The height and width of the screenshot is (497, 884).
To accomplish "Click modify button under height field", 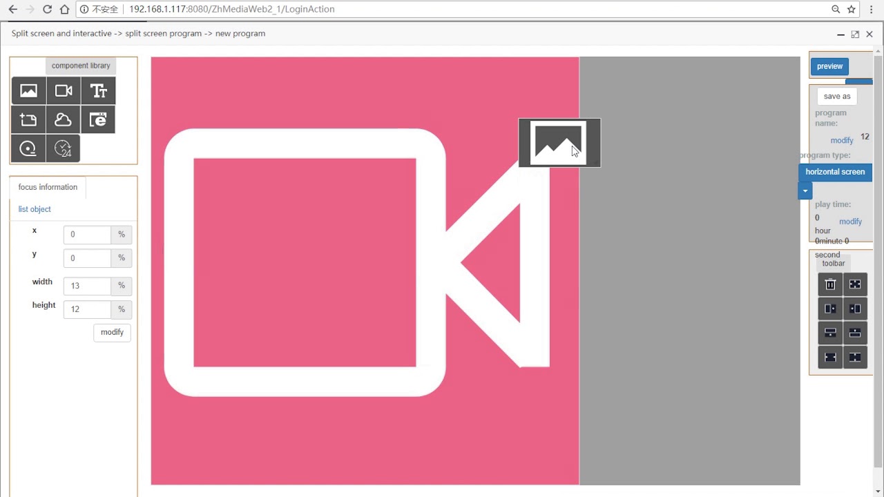I will pyautogui.click(x=112, y=333).
